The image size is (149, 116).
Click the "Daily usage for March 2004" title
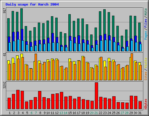[x=32, y=4]
